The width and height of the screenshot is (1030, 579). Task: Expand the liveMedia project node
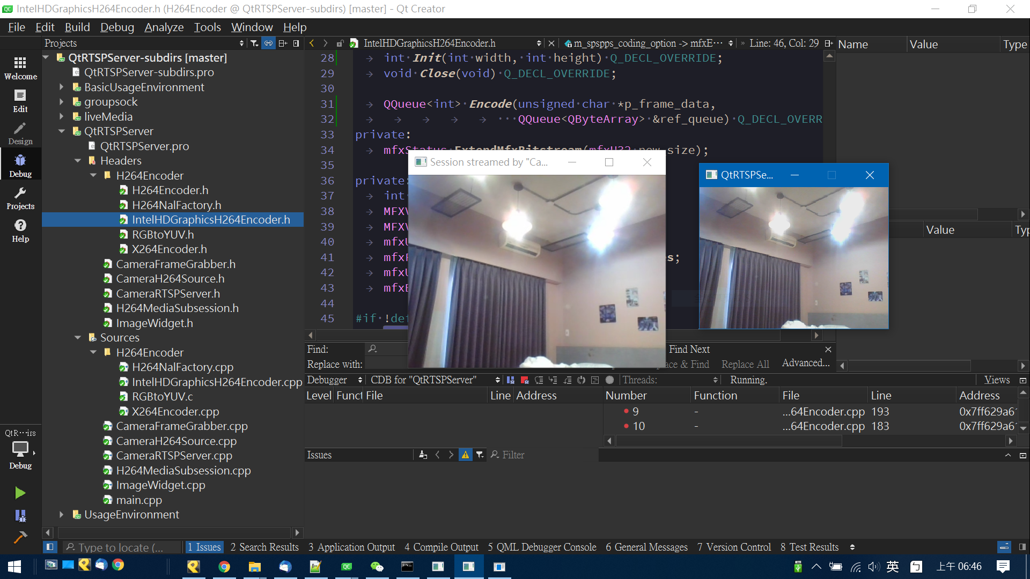pos(61,116)
